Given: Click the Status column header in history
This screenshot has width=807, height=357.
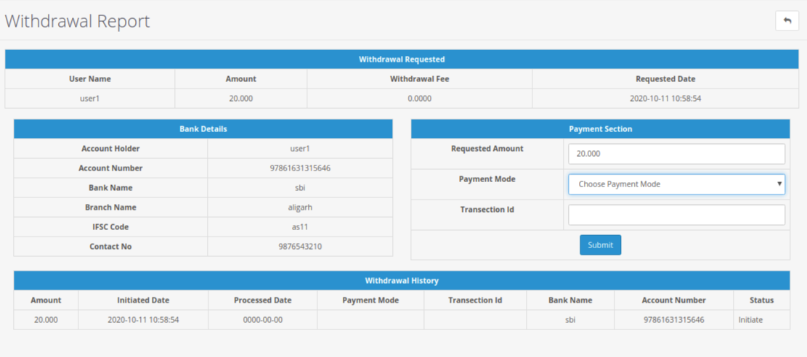Looking at the screenshot, I should pos(761,300).
